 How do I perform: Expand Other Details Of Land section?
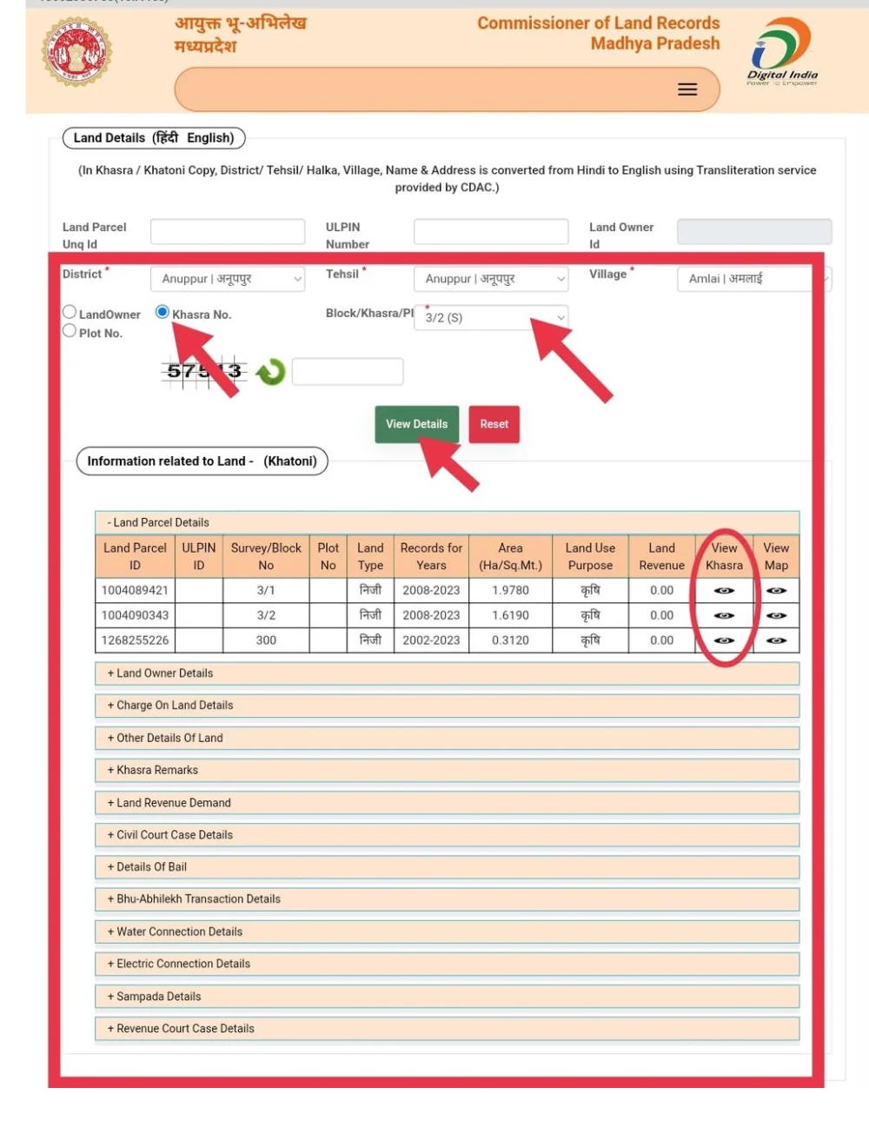pos(447,738)
